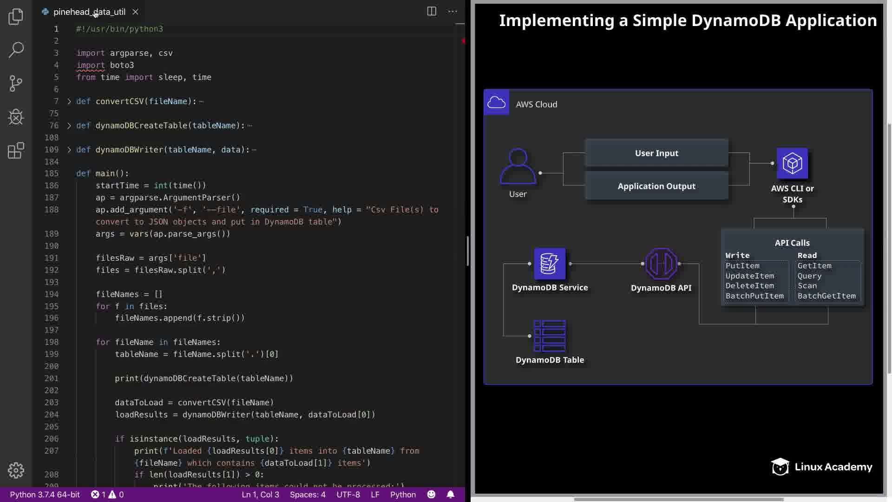Viewport: 892px width, 502px height.
Task: Click the horizontal scrollbar under the slide
Action: pyautogui.click(x=678, y=500)
